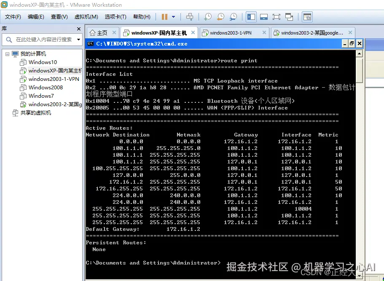Click 'Interface List' heading in cmd
Viewport: 384px width, 281px height.
[x=109, y=74]
